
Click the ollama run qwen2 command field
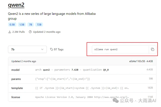point(120,49)
